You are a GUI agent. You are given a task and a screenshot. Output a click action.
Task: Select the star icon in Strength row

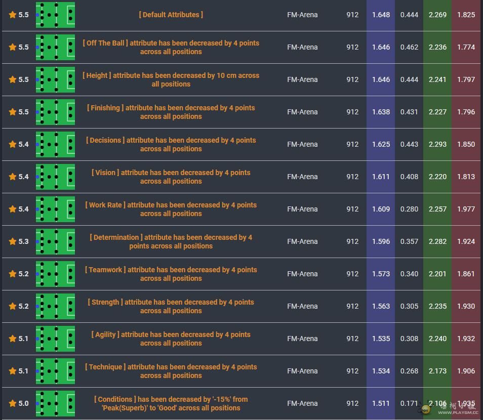click(x=13, y=306)
